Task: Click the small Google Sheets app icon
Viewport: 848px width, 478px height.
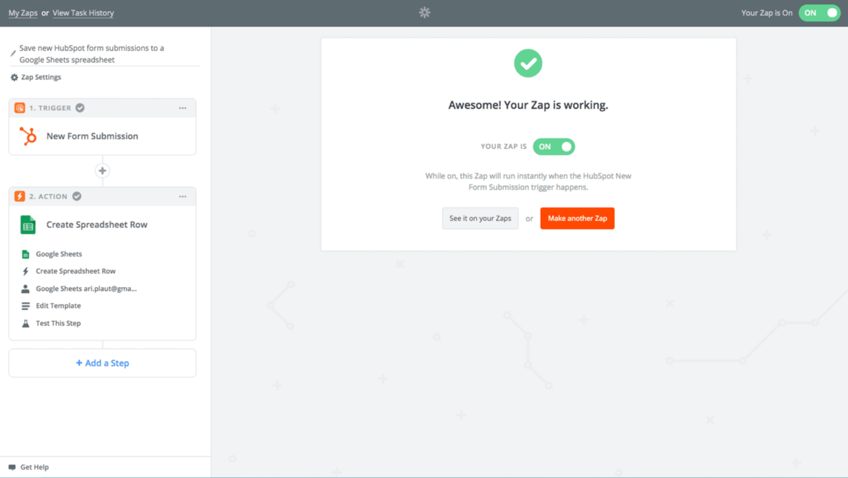Action: click(x=25, y=254)
